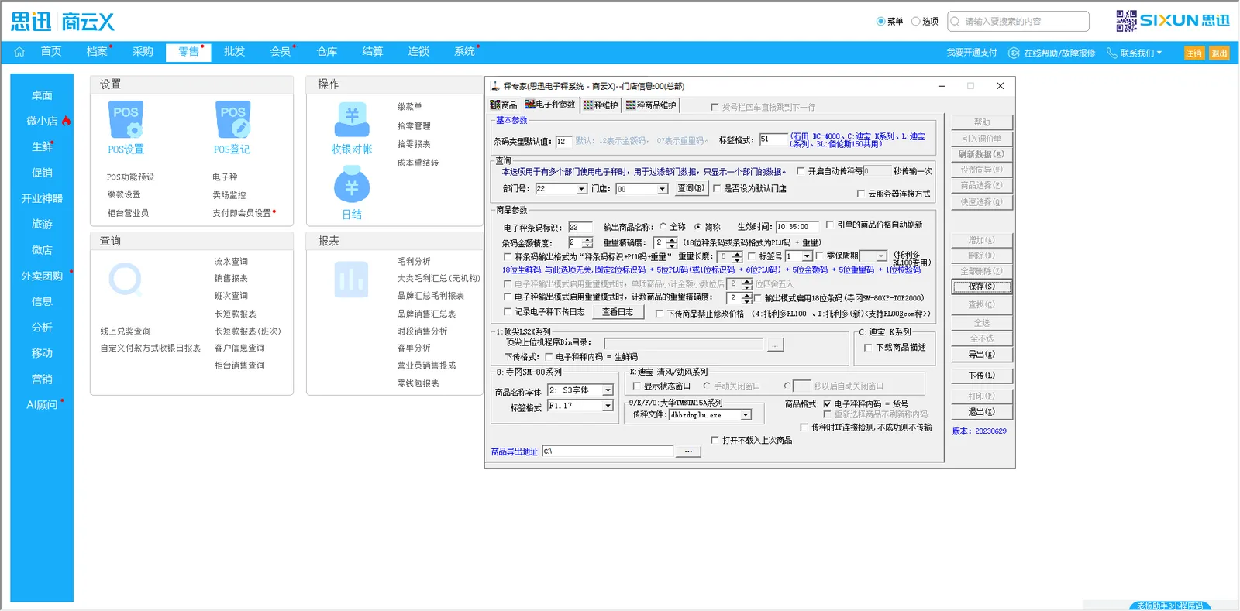
Task: Open the 结算 menu
Action: pyautogui.click(x=373, y=52)
